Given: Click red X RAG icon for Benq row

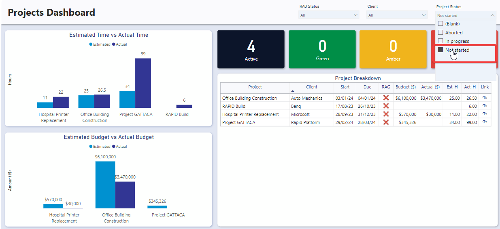Looking at the screenshot, I should 386,106.
